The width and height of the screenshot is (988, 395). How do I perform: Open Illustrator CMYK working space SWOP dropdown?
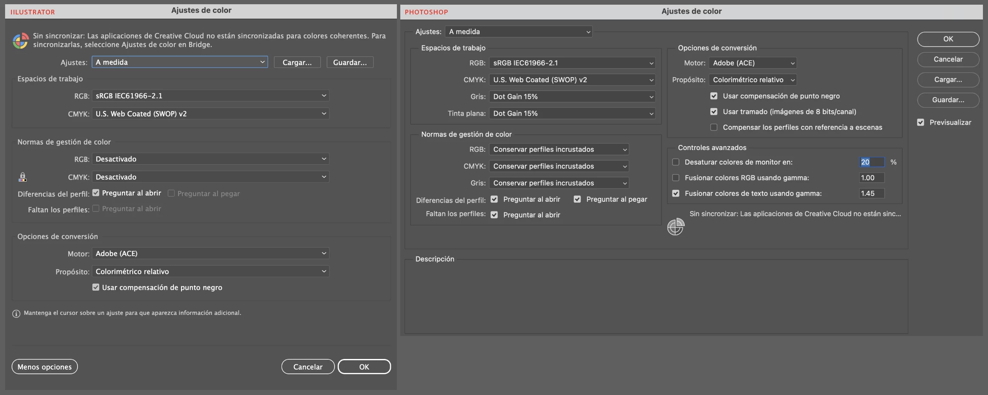coord(210,114)
